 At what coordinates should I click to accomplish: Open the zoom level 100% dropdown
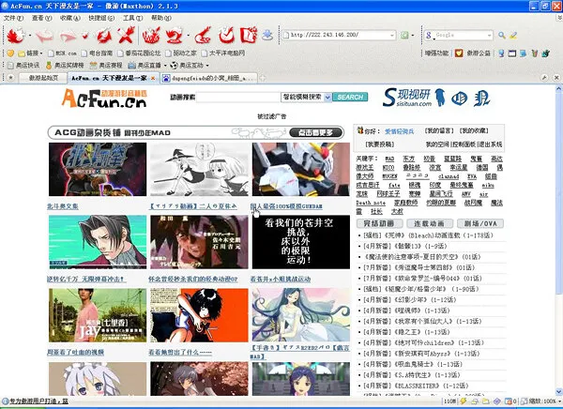tap(559, 401)
